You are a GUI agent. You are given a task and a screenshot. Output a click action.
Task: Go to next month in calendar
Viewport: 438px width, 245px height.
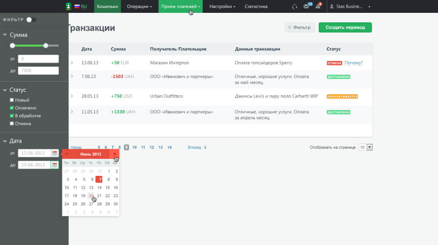point(115,154)
